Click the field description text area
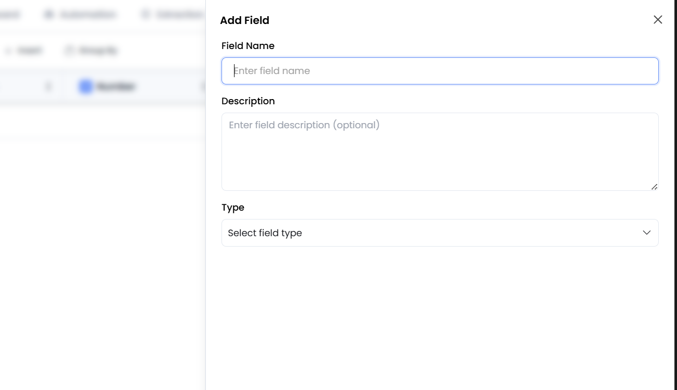The width and height of the screenshot is (677, 390). [440, 151]
